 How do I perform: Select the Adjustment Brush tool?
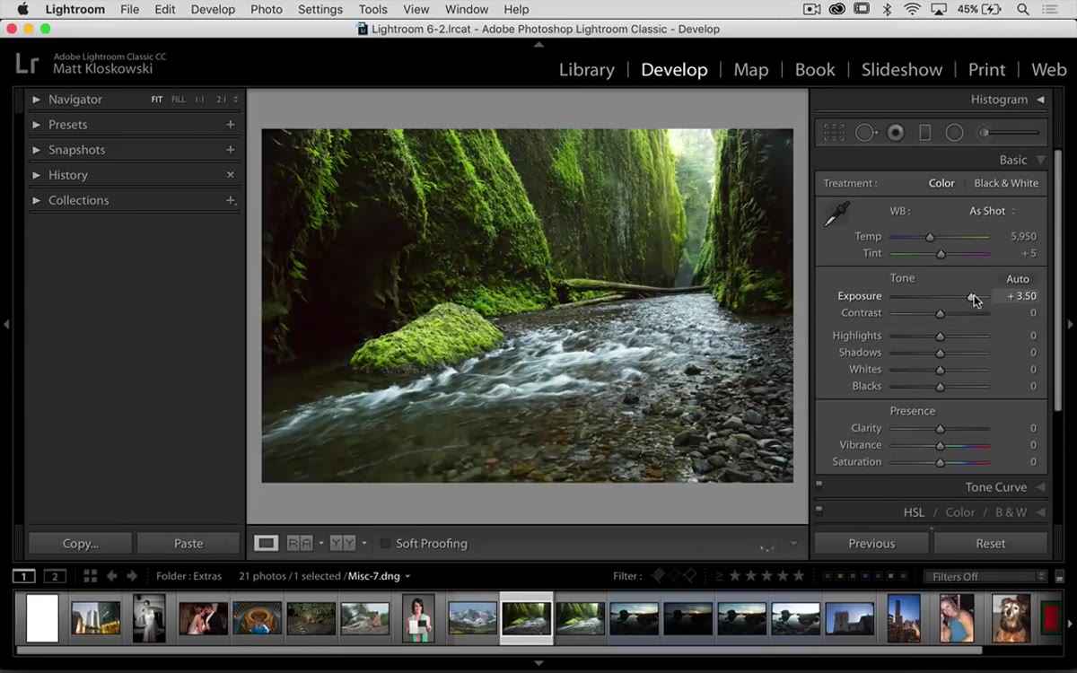(1010, 133)
